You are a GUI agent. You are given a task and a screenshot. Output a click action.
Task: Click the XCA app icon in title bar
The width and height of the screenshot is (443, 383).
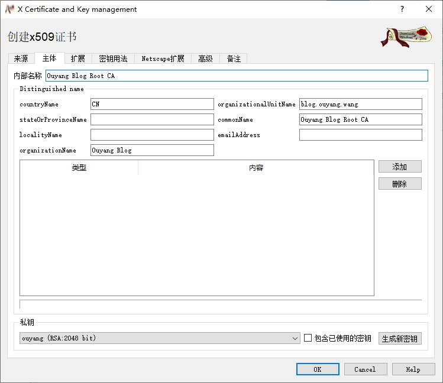tap(9, 9)
